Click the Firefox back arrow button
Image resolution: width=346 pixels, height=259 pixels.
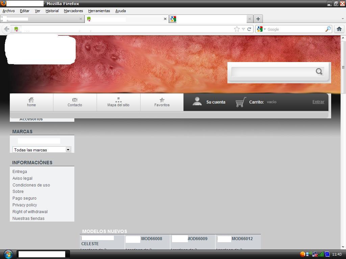pos(7,29)
